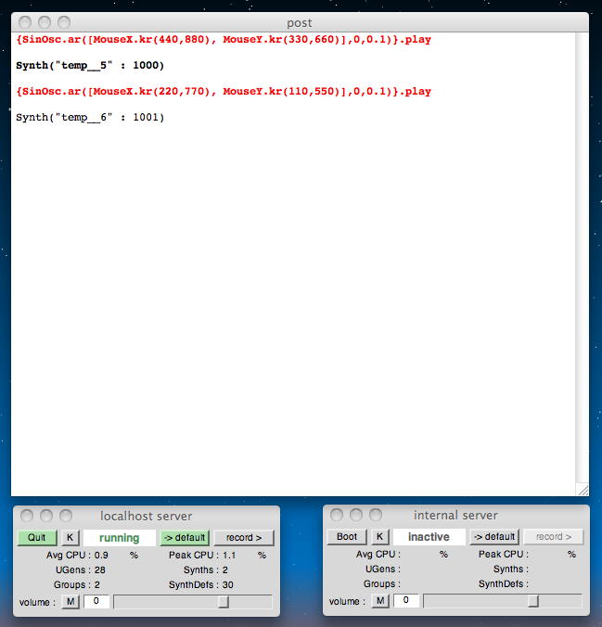Viewport: 602px width, 627px height.
Task: Click Peak CPU value 1.1 in localhost server
Action: click(229, 555)
